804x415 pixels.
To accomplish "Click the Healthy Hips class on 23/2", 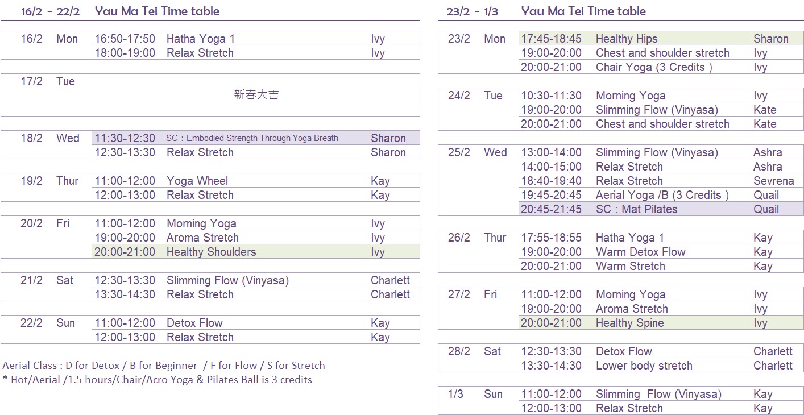I will [626, 39].
